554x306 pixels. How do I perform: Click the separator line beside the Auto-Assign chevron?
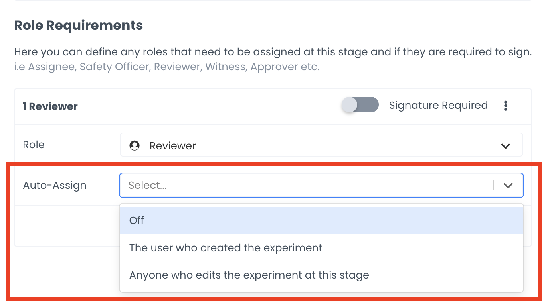point(493,185)
